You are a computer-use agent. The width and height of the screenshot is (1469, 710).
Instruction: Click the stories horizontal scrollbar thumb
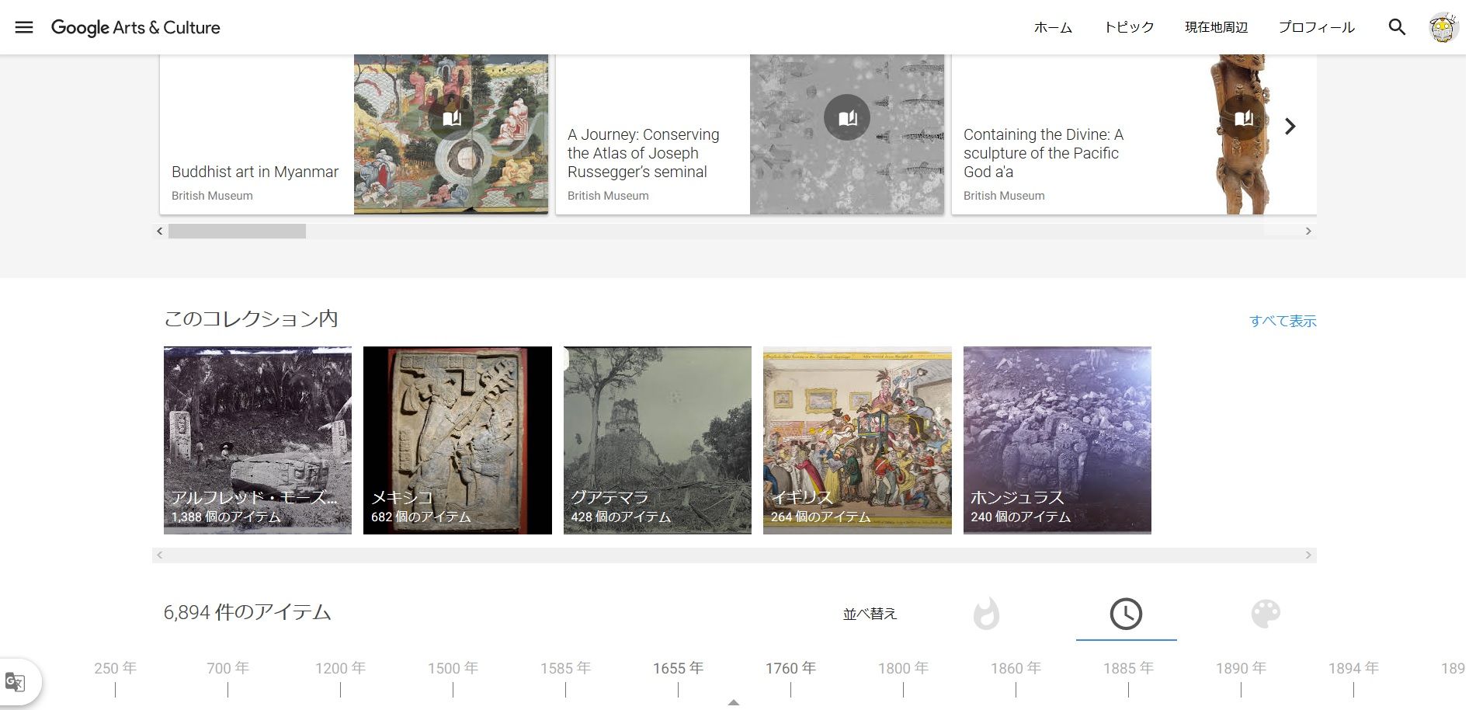coord(237,231)
